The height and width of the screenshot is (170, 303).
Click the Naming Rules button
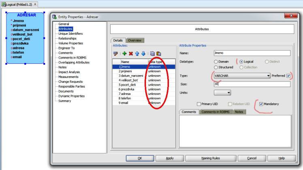tap(211, 158)
